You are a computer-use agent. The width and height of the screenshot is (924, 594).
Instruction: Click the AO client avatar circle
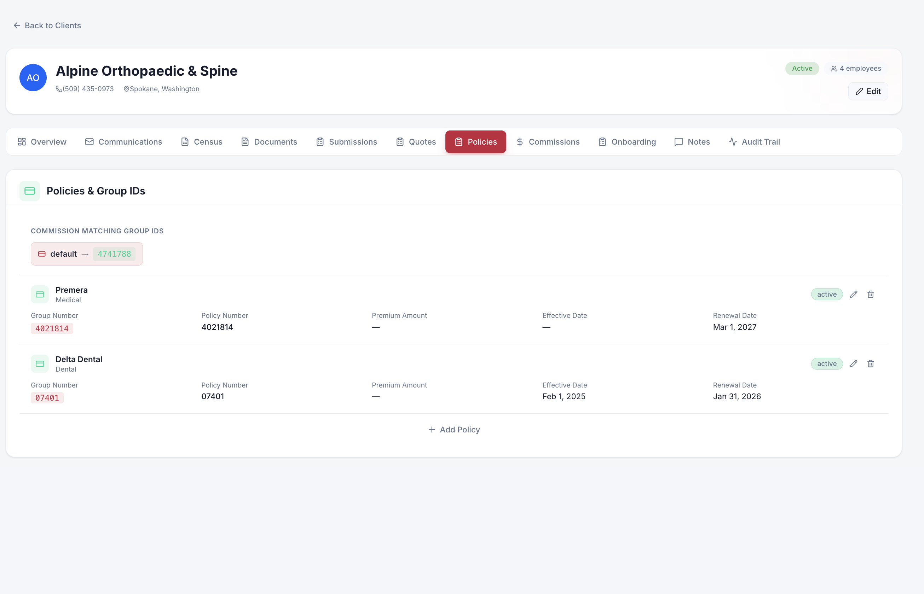[33, 77]
